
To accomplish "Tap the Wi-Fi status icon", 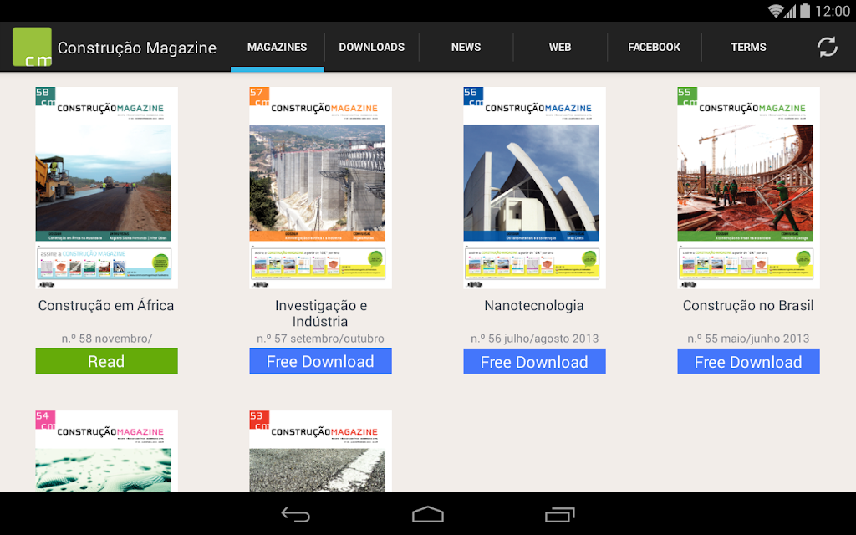I will click(x=775, y=11).
